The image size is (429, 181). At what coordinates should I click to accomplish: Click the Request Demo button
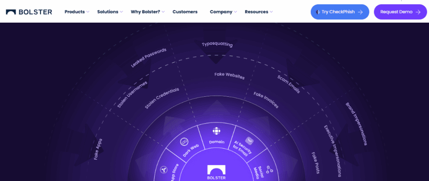click(x=400, y=12)
